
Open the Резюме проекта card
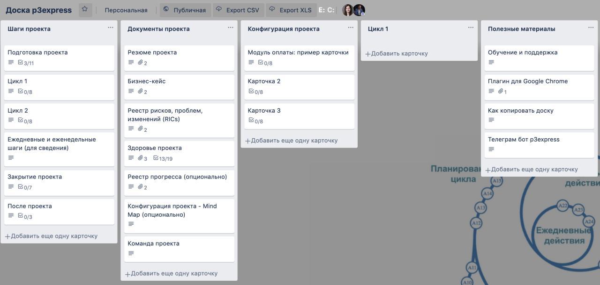tap(179, 57)
